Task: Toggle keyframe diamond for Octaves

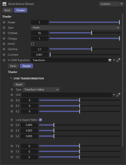Action: click(4, 33)
